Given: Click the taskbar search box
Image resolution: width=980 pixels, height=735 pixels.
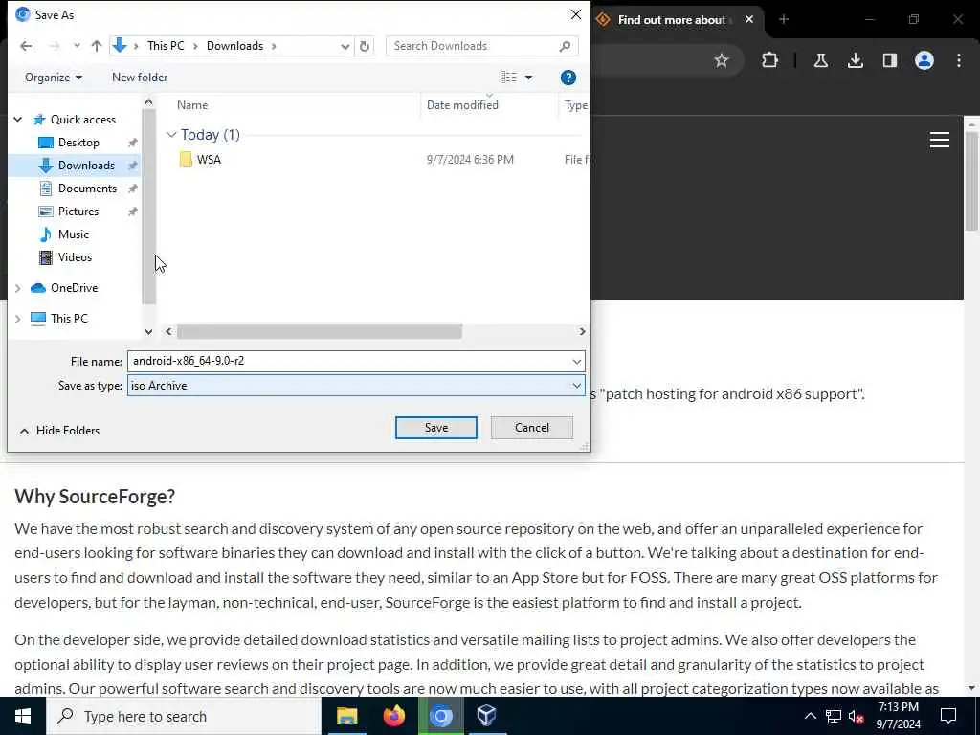Looking at the screenshot, I should pyautogui.click(x=184, y=716).
